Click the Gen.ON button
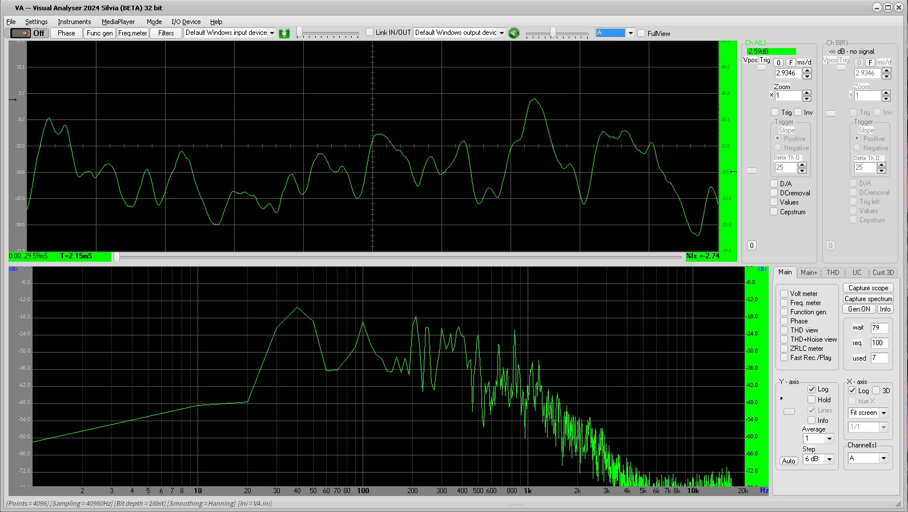This screenshot has height=512, width=908. pos(859,309)
